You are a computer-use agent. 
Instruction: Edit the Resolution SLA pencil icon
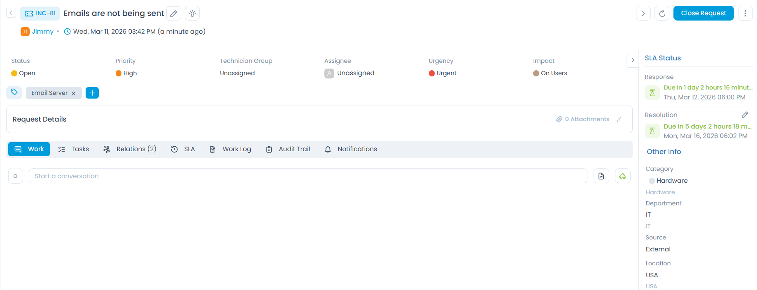[x=745, y=115]
